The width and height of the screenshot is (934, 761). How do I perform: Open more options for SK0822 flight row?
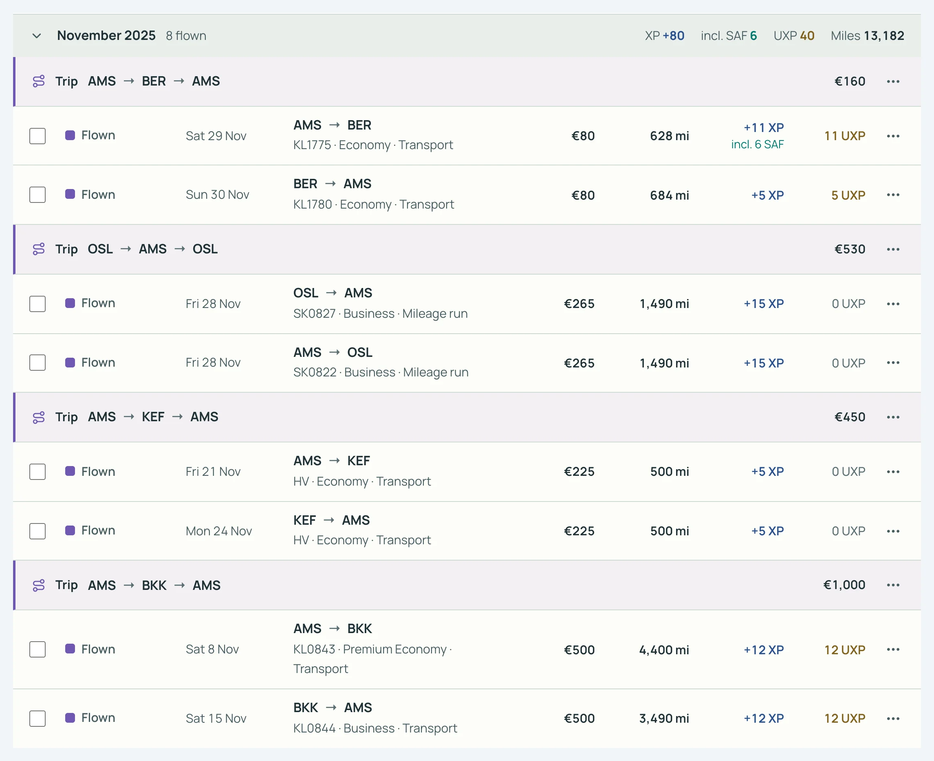point(893,363)
